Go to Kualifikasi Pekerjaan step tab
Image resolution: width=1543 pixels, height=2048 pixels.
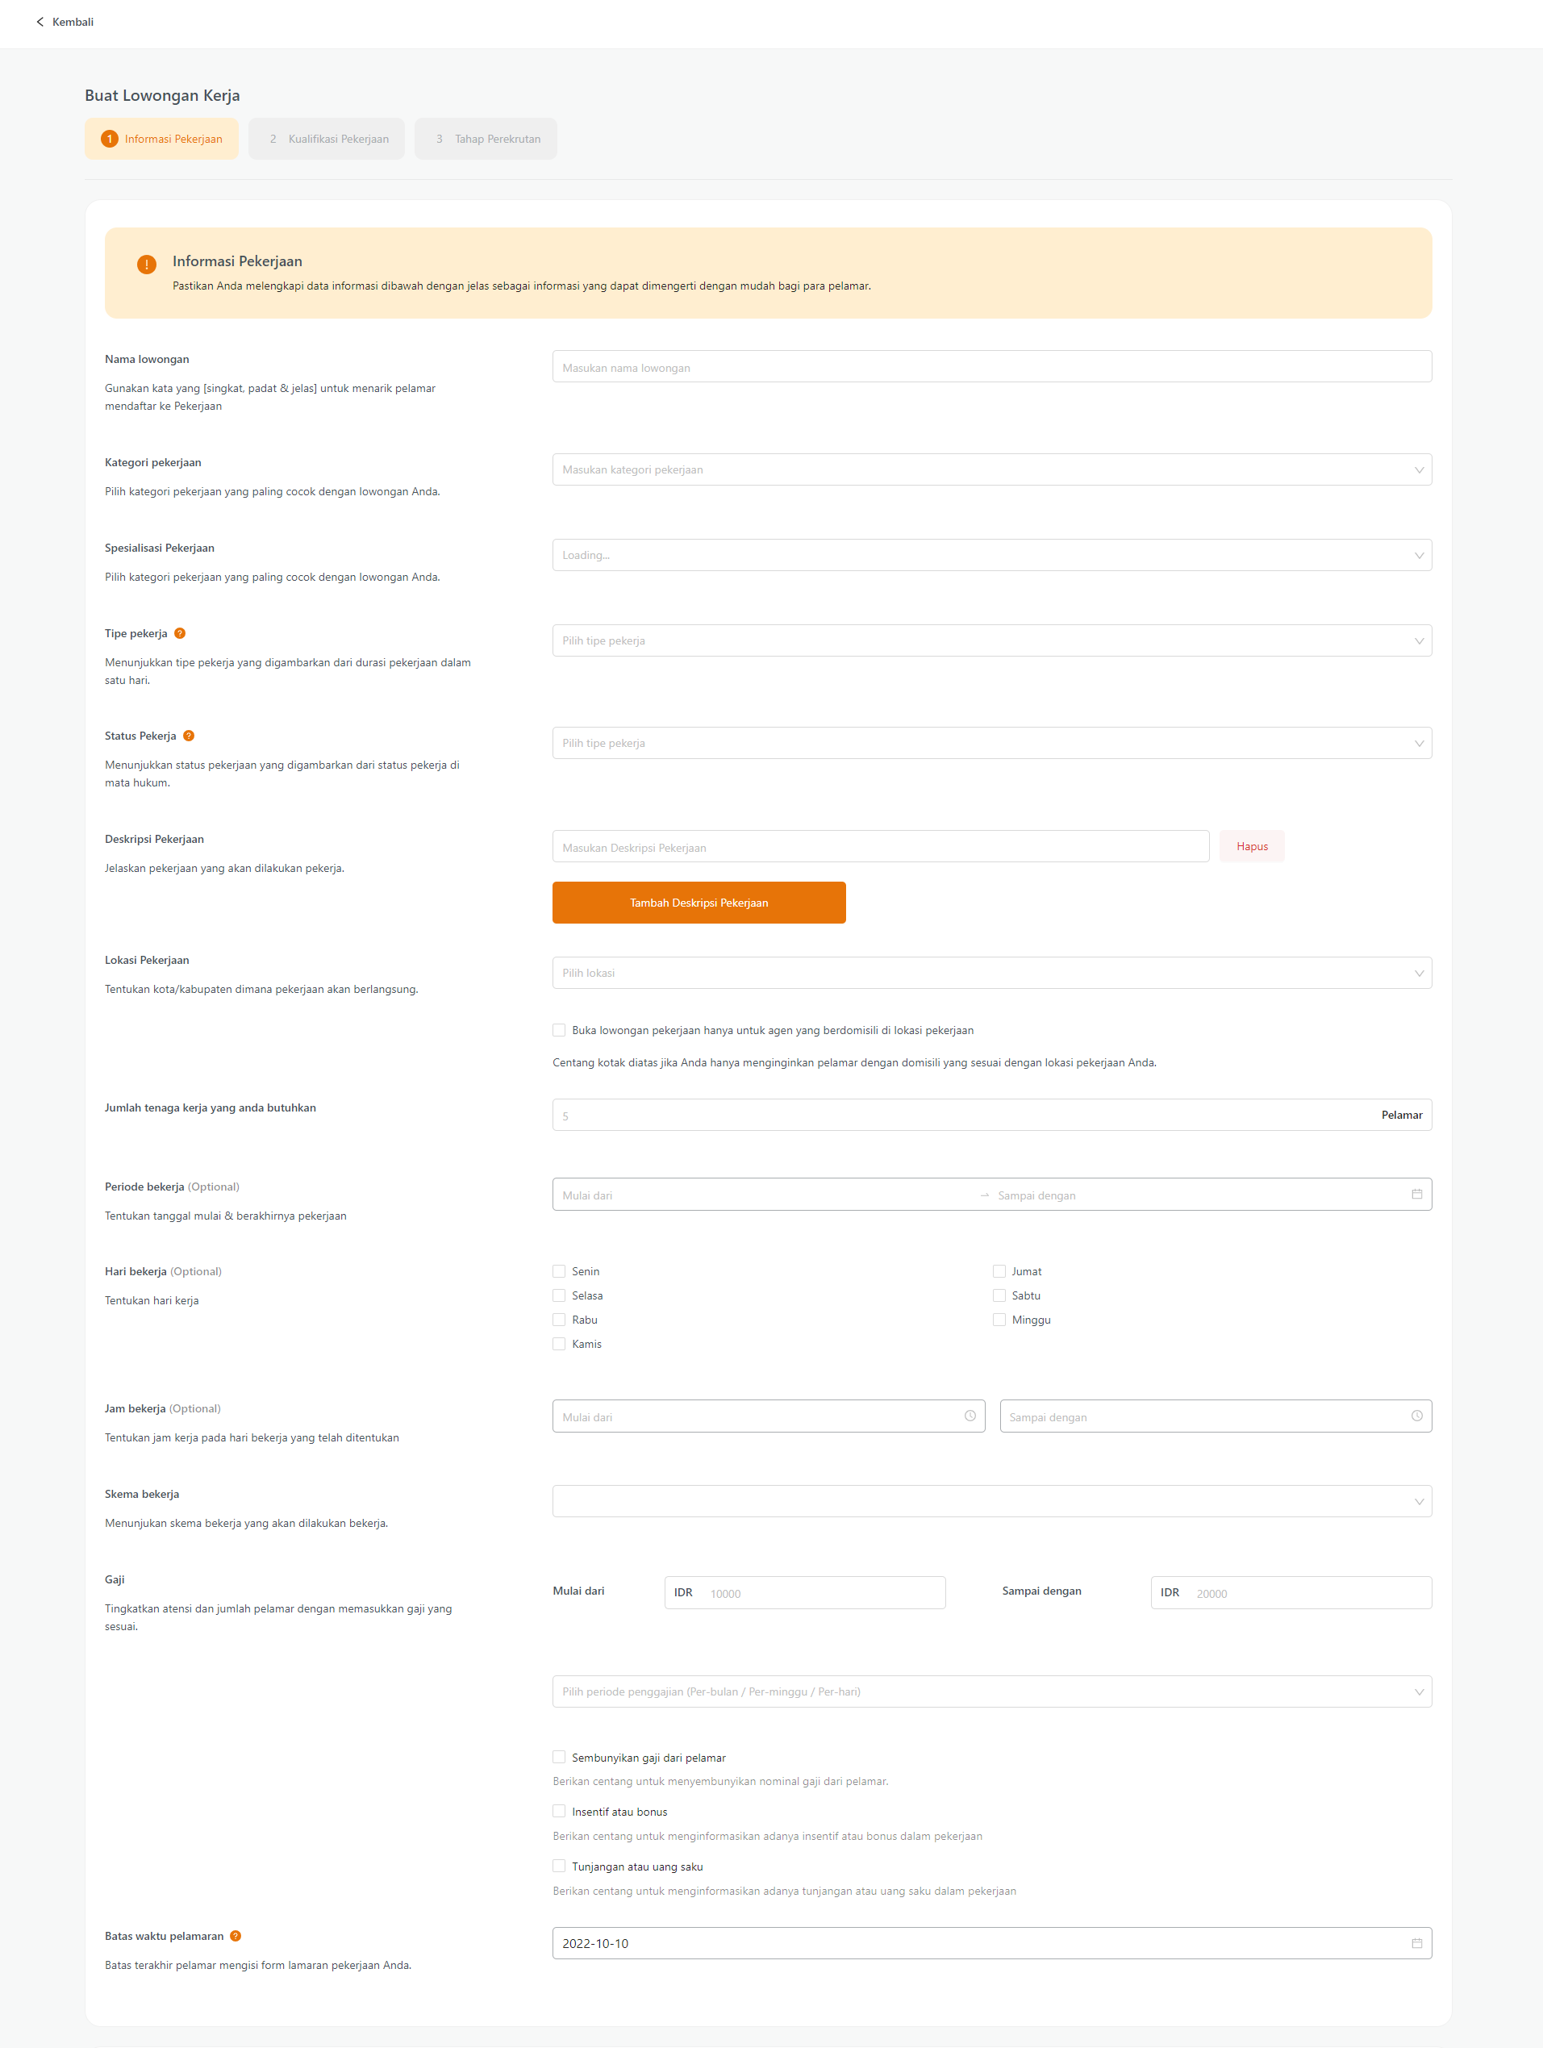point(326,139)
